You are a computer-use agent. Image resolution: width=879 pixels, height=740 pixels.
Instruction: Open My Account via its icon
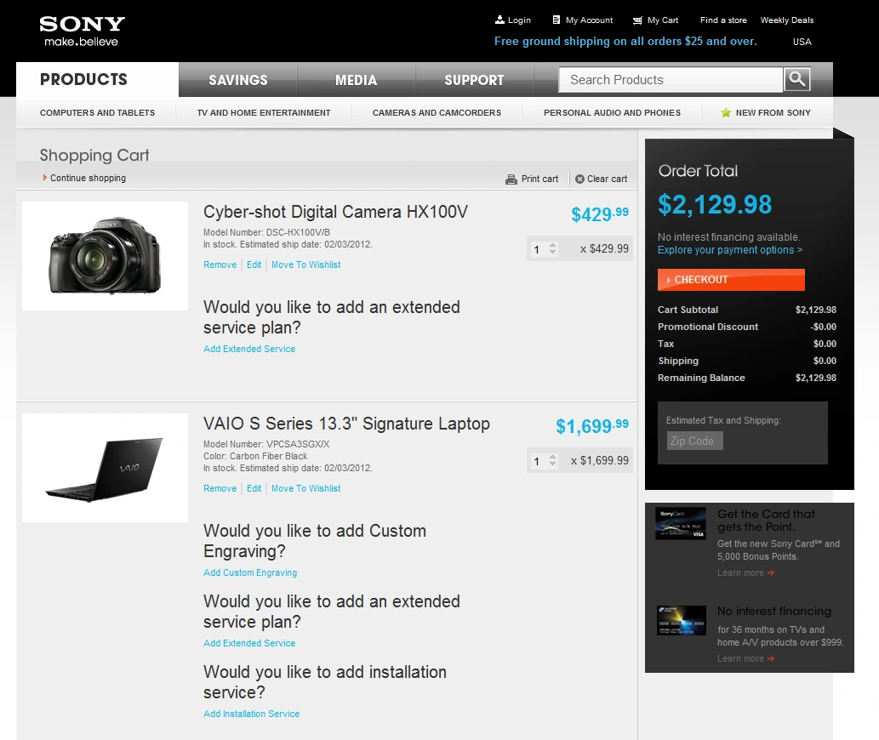click(557, 20)
